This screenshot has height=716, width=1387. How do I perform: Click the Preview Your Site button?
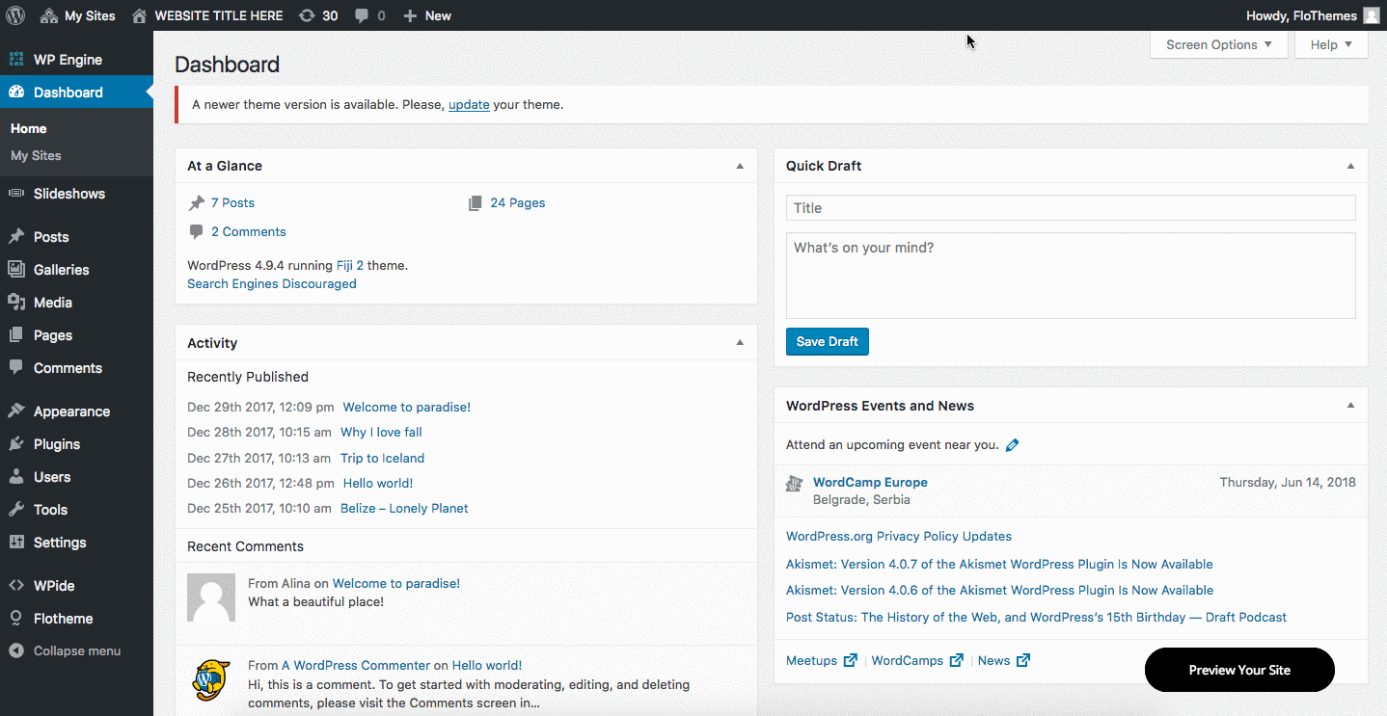pos(1239,670)
